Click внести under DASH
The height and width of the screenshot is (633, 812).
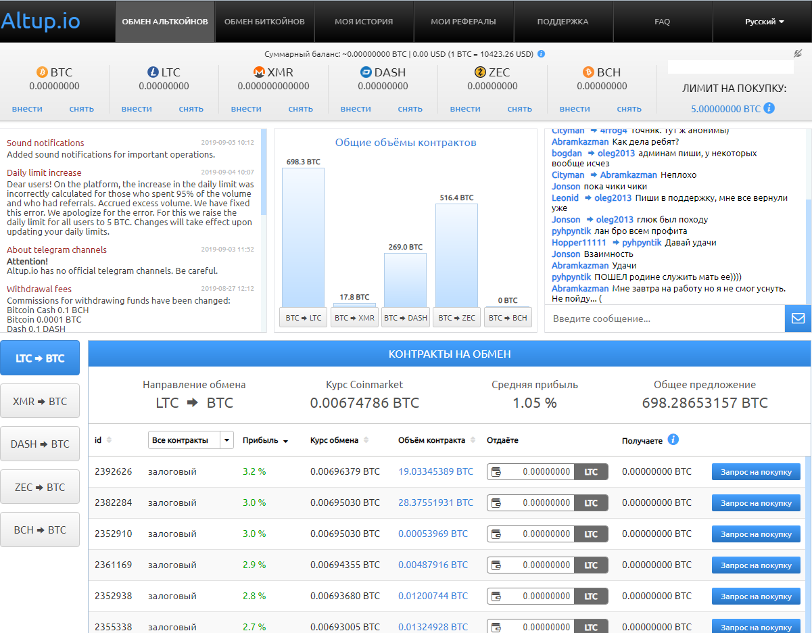pyautogui.click(x=356, y=109)
